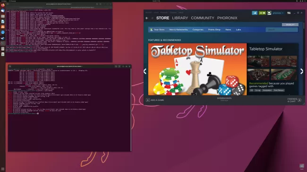Viewport: 307px width, 172px height.
Task: Open the Friends menu in Steam
Action: (x=164, y=13)
